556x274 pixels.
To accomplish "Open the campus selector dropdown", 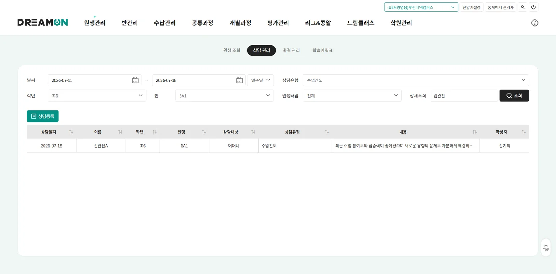I will click(x=421, y=7).
